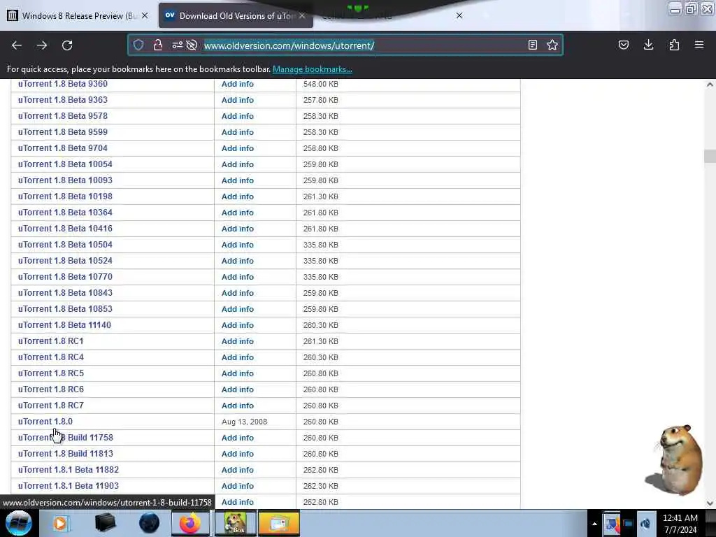Screen dimensions: 716x537
Task: Go forward to the next page
Action: [42, 45]
